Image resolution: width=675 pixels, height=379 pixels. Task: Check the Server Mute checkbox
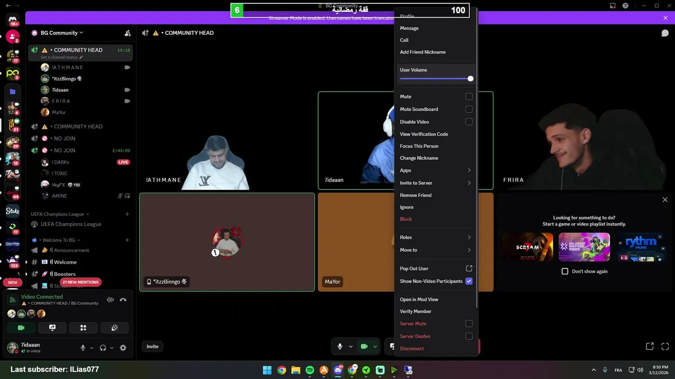469,324
